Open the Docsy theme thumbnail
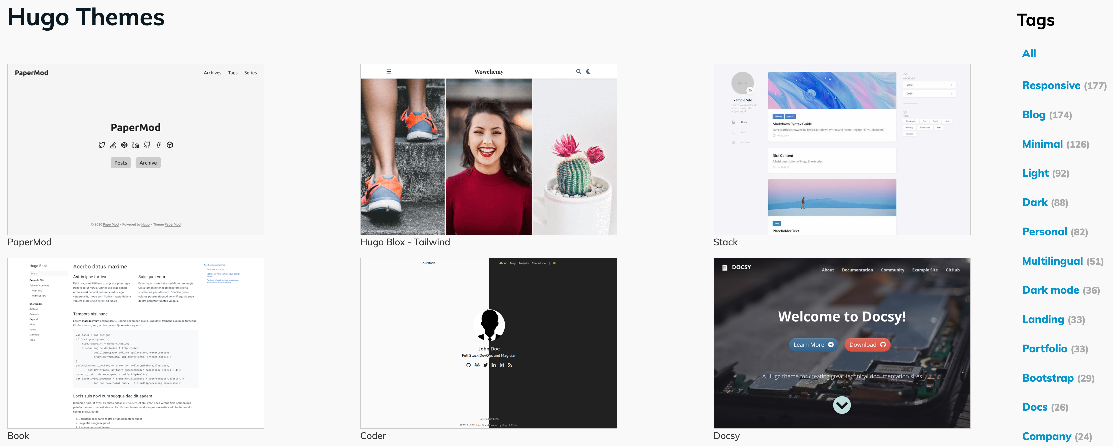The height and width of the screenshot is (446, 1113). 842,343
